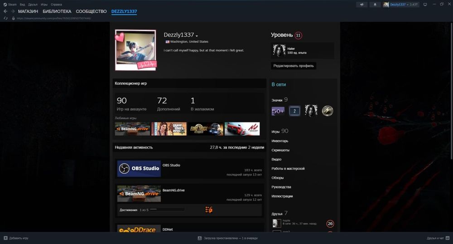Click the 1 В желаемом counter
Image resolution: width=453 pixels, height=244 pixels.
[x=202, y=104]
